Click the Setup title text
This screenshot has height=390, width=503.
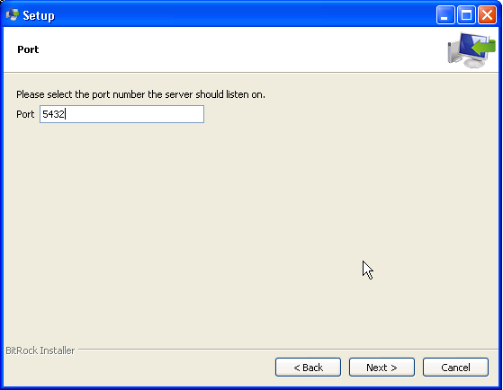(39, 15)
